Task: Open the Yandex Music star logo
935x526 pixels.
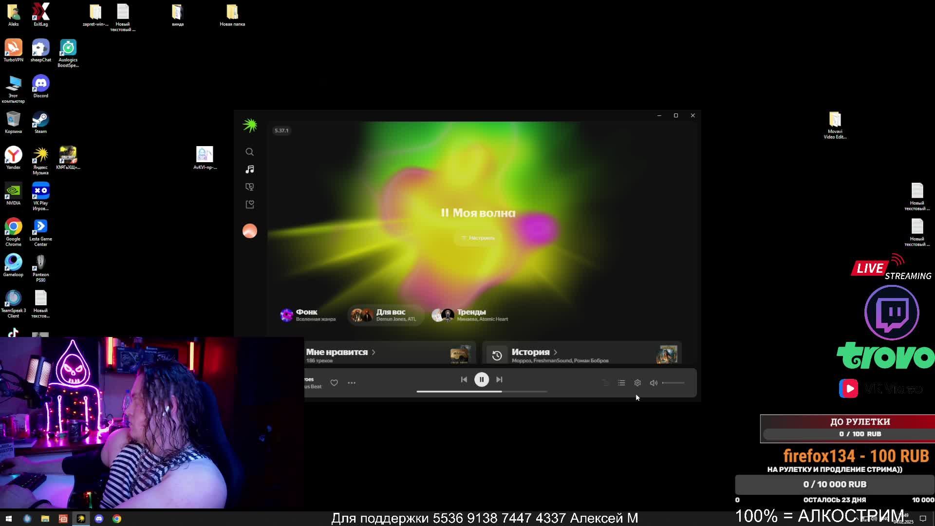Action: point(250,126)
